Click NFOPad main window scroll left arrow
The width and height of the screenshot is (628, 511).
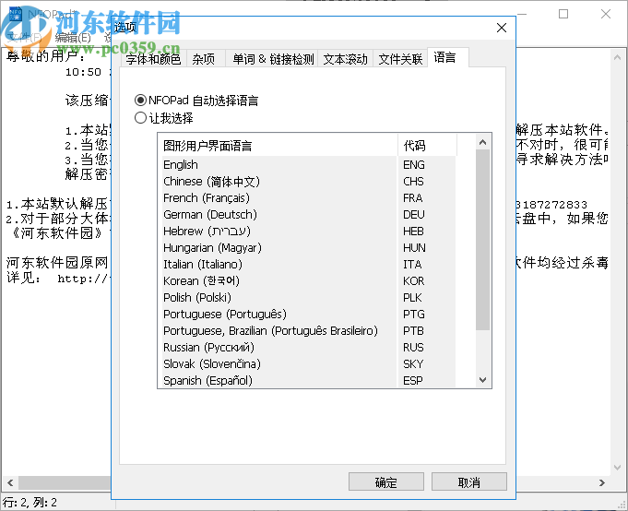point(10,482)
